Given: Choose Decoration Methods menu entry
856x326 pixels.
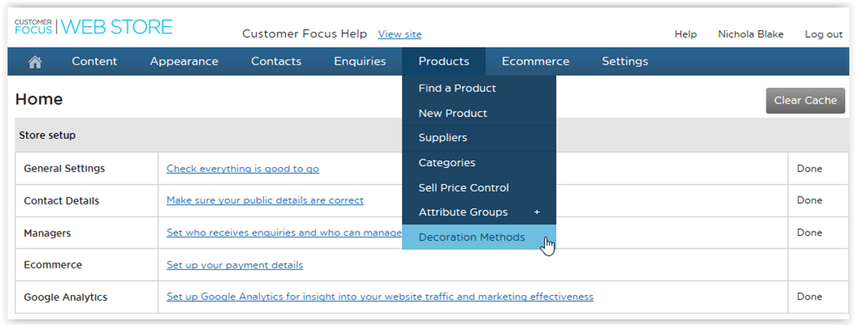Looking at the screenshot, I should pos(479,237).
